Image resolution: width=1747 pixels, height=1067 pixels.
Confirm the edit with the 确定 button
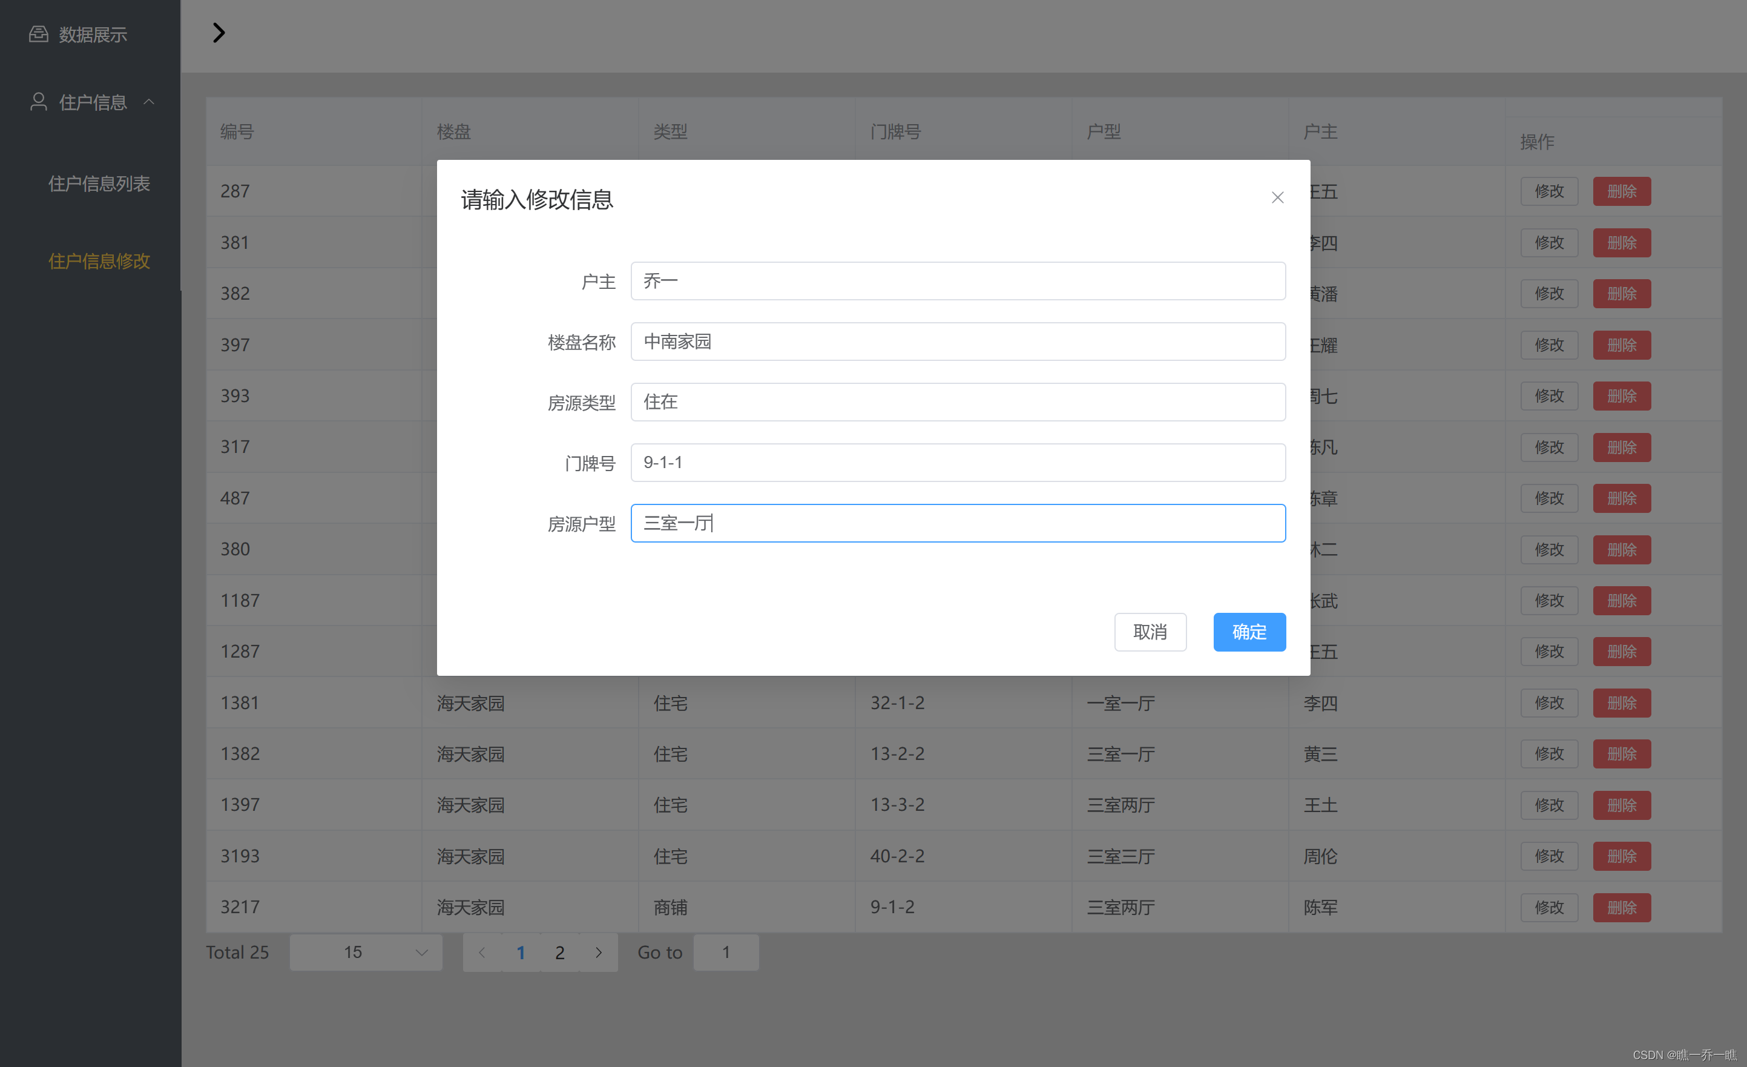[x=1249, y=632]
